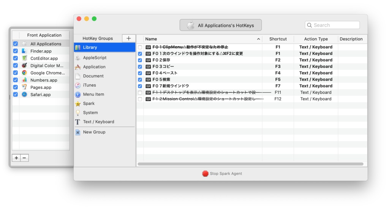Toggle the Safari.app checkbox

point(16,95)
